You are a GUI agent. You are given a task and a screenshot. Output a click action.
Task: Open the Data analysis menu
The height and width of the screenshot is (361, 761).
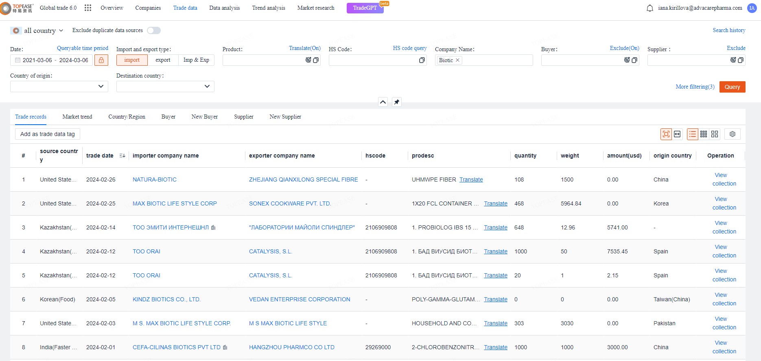pos(225,8)
